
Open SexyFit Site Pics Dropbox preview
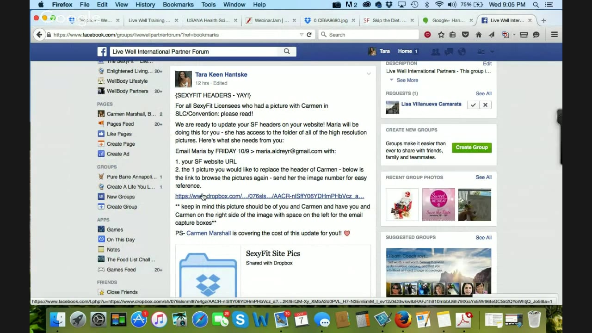[273, 271]
